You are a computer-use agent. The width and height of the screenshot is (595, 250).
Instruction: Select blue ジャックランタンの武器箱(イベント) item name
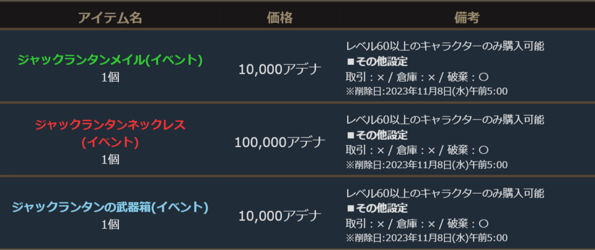pyautogui.click(x=110, y=207)
